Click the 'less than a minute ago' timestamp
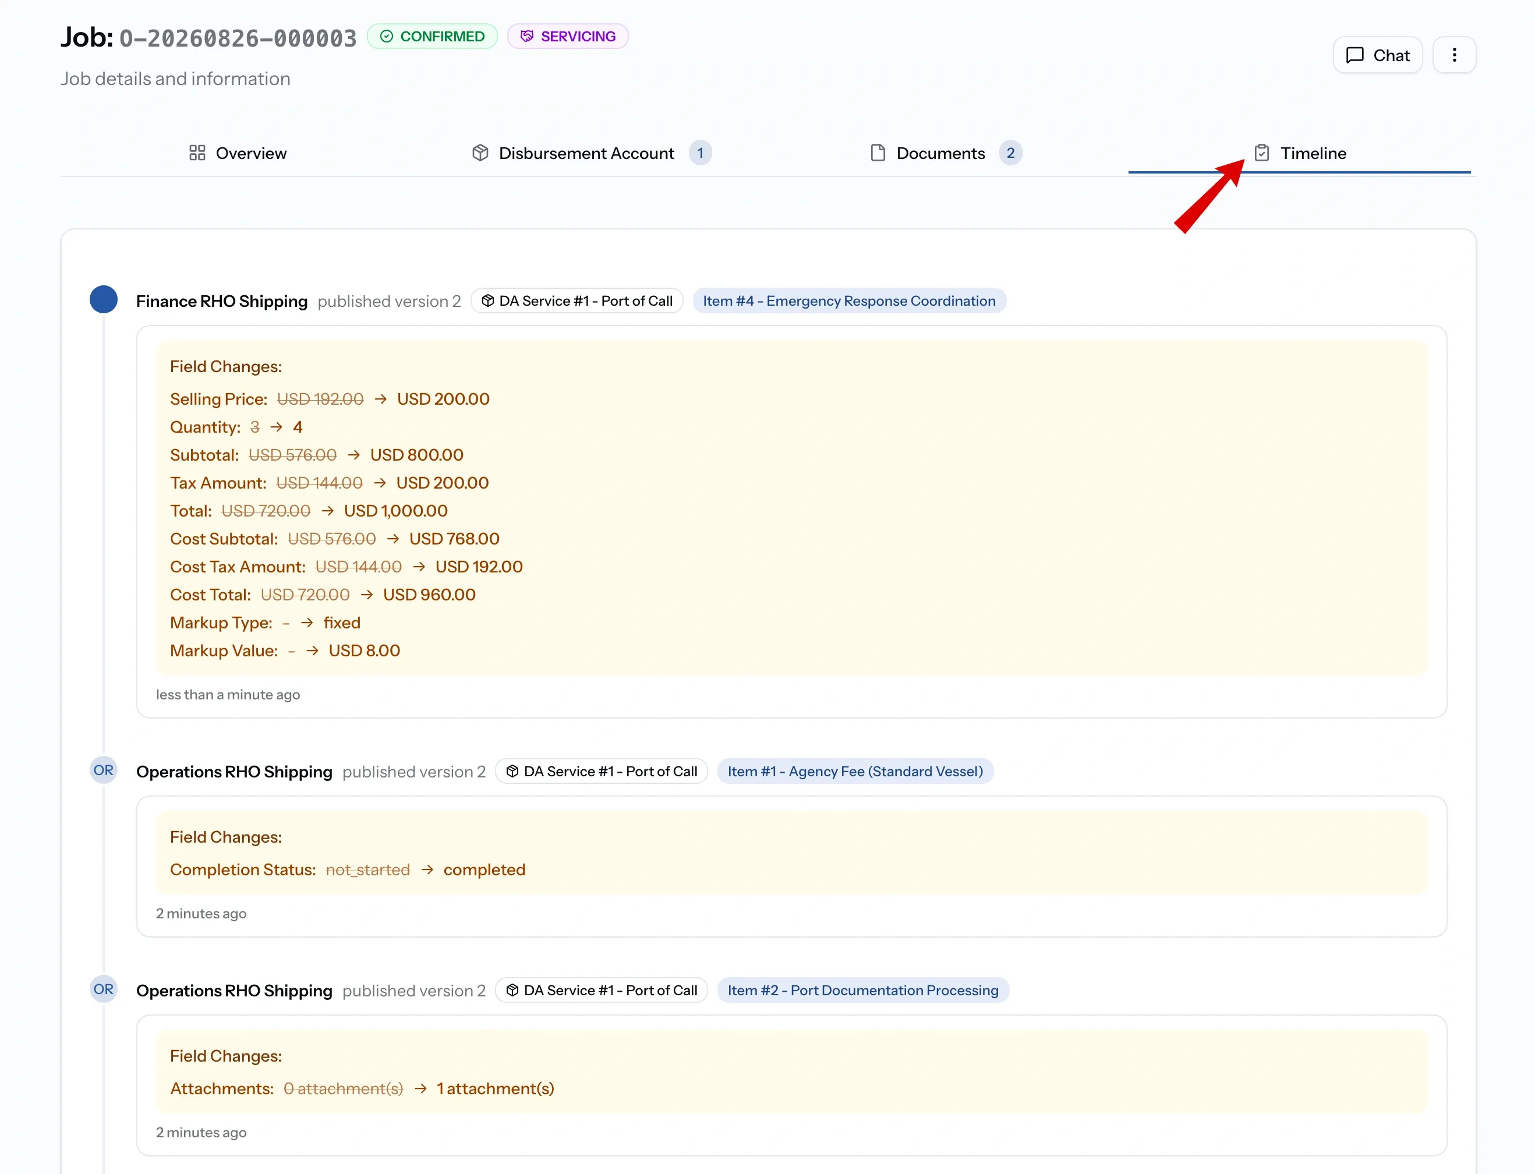The height and width of the screenshot is (1174, 1535). [228, 695]
